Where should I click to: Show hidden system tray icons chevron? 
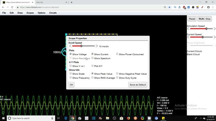click(201, 118)
